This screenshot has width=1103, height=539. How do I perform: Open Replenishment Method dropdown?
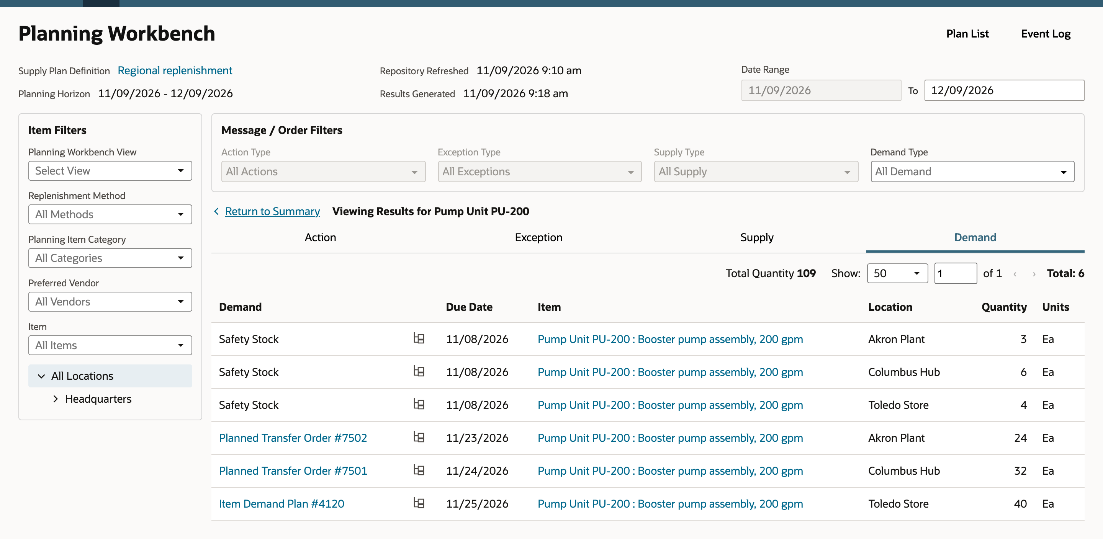tap(110, 214)
